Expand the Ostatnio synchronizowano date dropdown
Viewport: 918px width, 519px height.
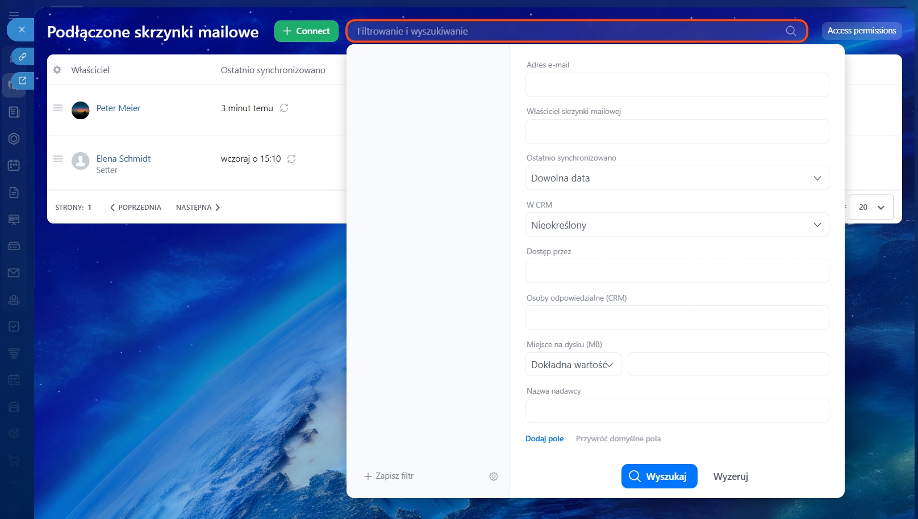point(677,178)
